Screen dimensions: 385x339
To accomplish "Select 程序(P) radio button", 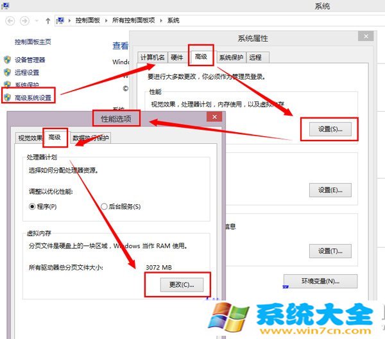I will (x=32, y=207).
